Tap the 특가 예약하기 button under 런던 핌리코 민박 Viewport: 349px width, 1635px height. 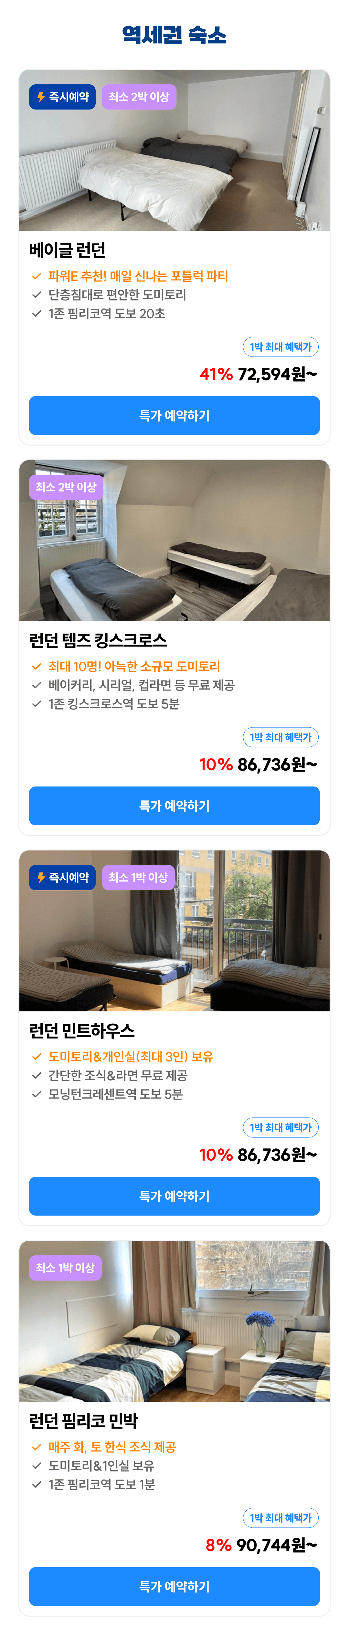coord(174,1586)
